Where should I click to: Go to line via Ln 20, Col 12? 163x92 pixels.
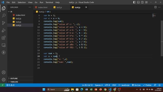pyautogui.click(x=87, y=85)
